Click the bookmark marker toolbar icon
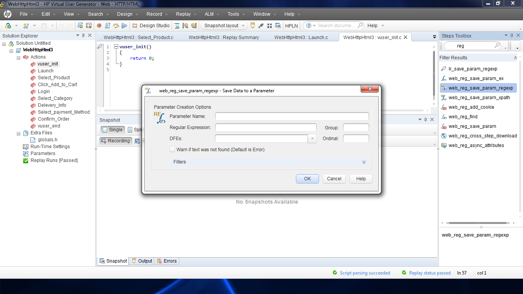Viewport: 523px width, 294px height. coord(253,26)
